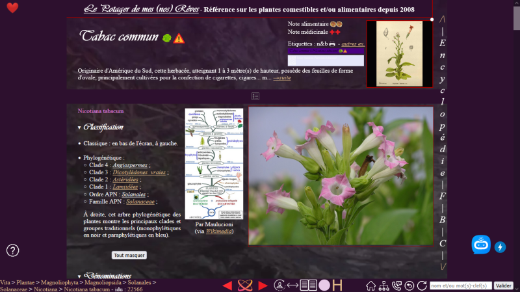
Task: Go to home page via house icon
Action: [x=370, y=285]
